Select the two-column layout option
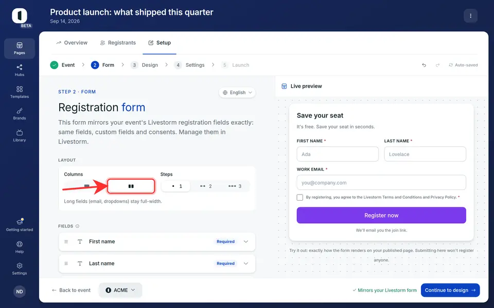The image size is (494, 308). point(131,186)
